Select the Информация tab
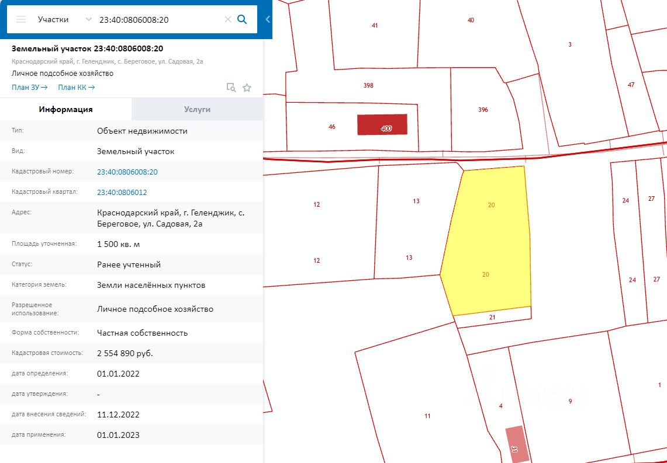 [x=65, y=109]
